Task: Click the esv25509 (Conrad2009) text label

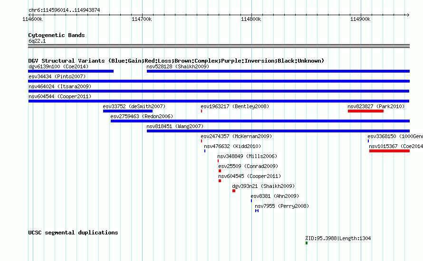Action: [248, 166]
